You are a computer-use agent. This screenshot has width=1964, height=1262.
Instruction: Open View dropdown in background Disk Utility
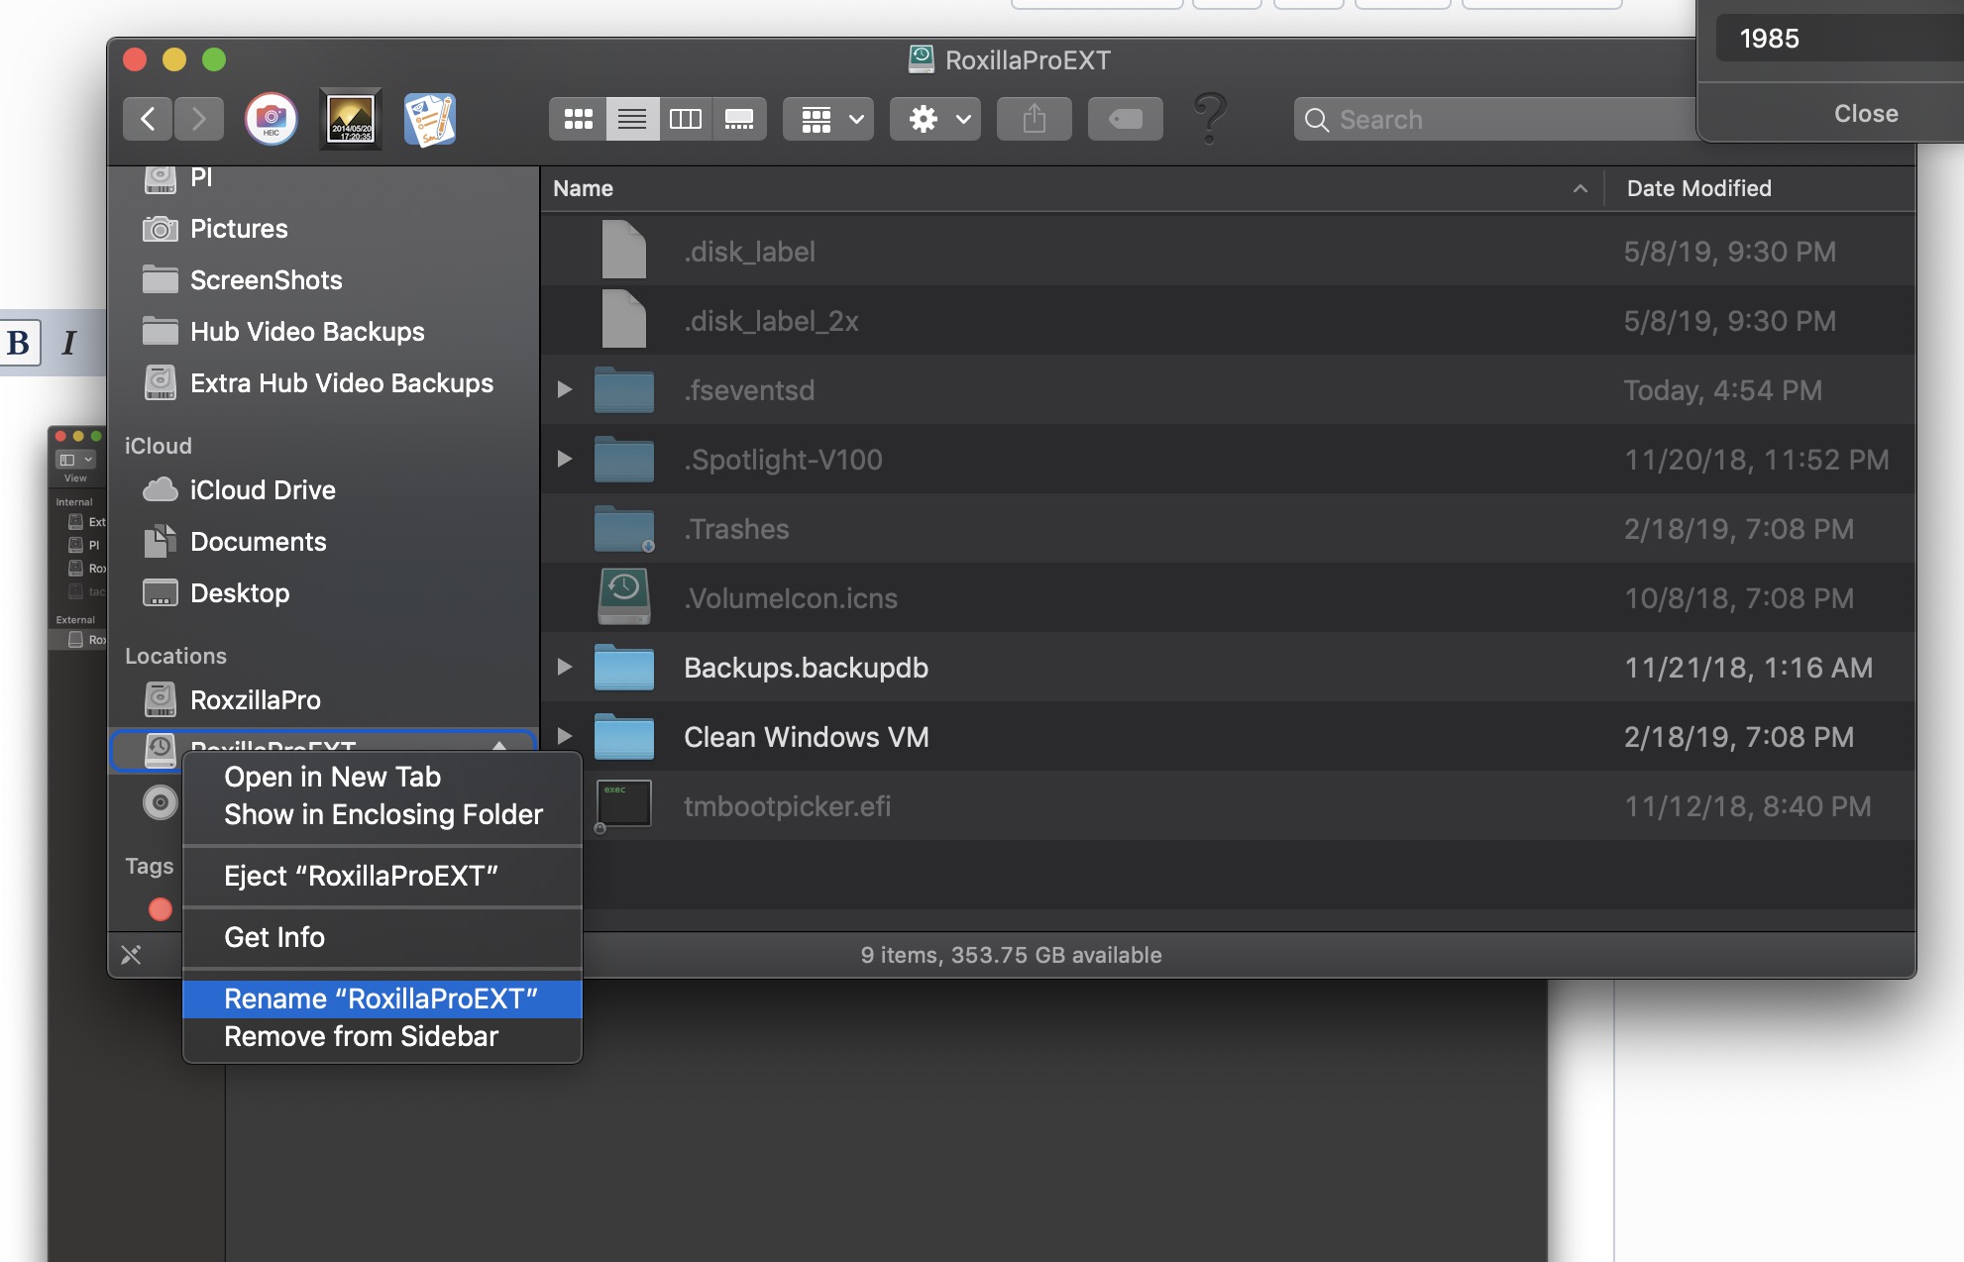pos(75,460)
